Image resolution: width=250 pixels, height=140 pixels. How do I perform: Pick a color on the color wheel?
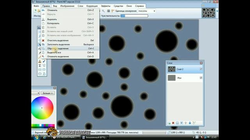pos(42,108)
